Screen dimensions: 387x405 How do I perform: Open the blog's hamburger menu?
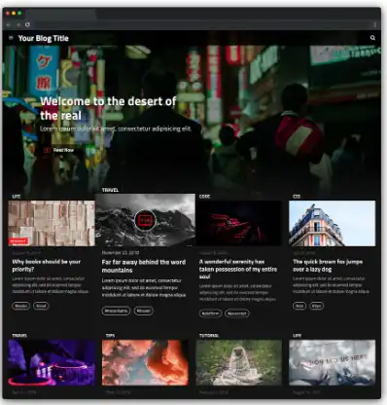tap(11, 38)
